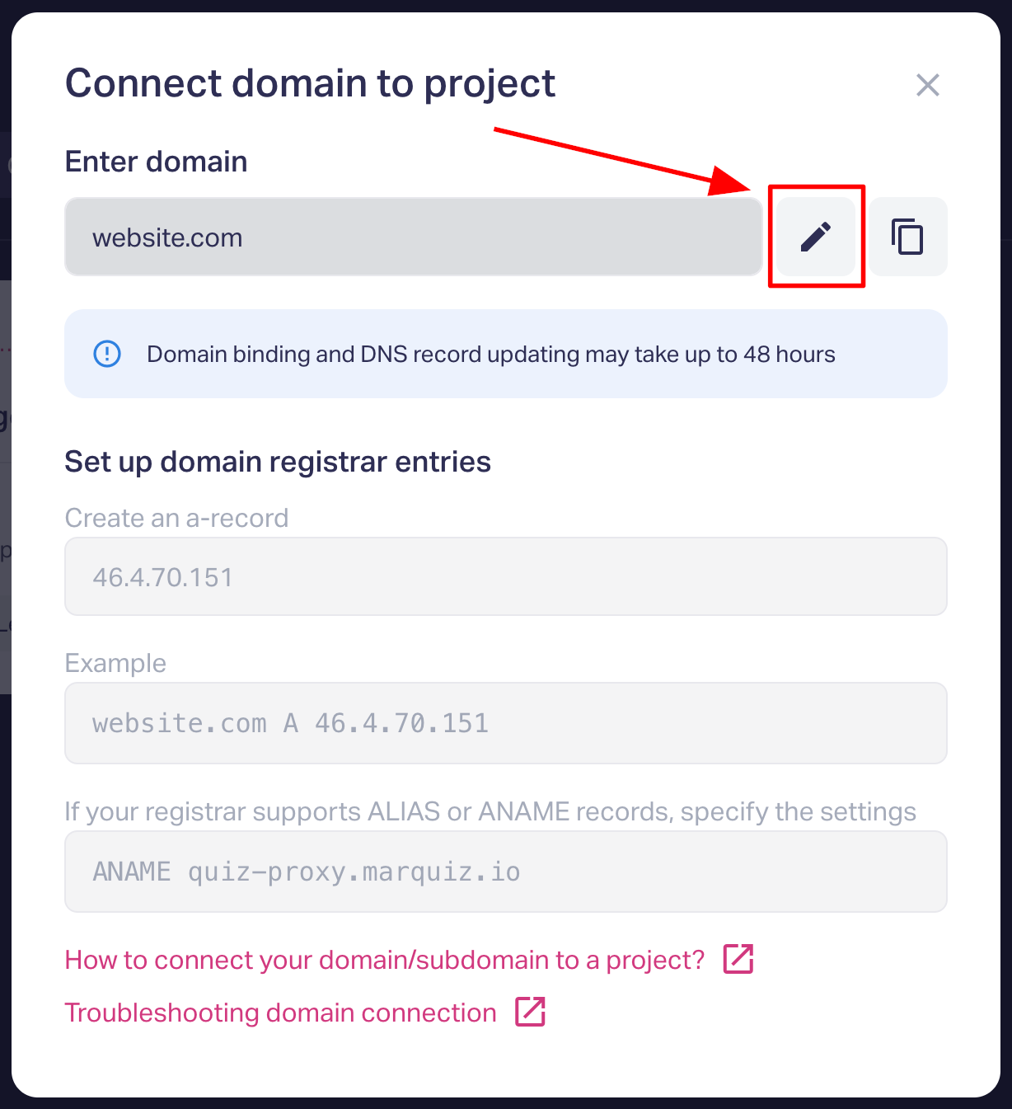Open the Troubleshooting domain connection link
Screen dimensions: 1012x1109
click(280, 1013)
